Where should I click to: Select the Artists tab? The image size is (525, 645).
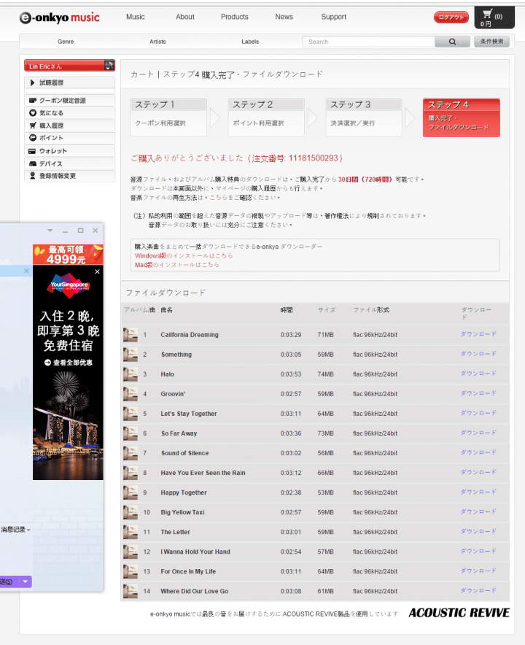(x=158, y=42)
